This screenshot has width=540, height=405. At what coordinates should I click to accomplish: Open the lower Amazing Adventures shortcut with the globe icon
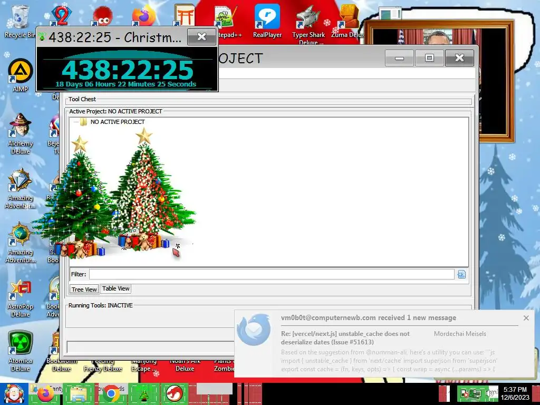[x=21, y=243]
